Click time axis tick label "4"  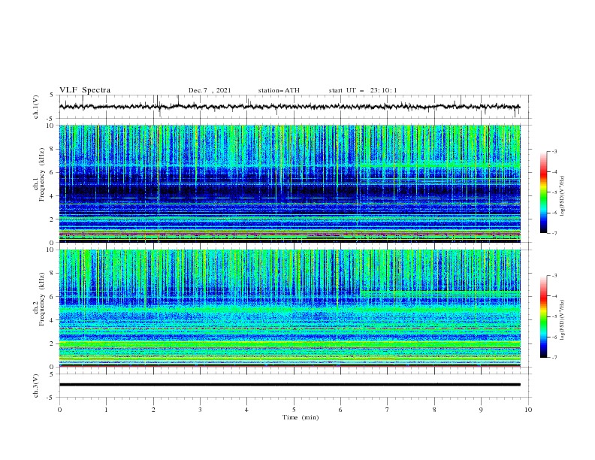[246, 410]
